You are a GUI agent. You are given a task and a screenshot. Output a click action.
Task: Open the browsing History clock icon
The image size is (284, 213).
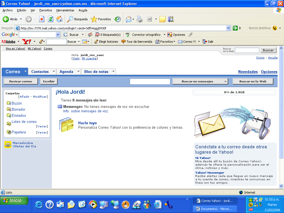point(118,19)
